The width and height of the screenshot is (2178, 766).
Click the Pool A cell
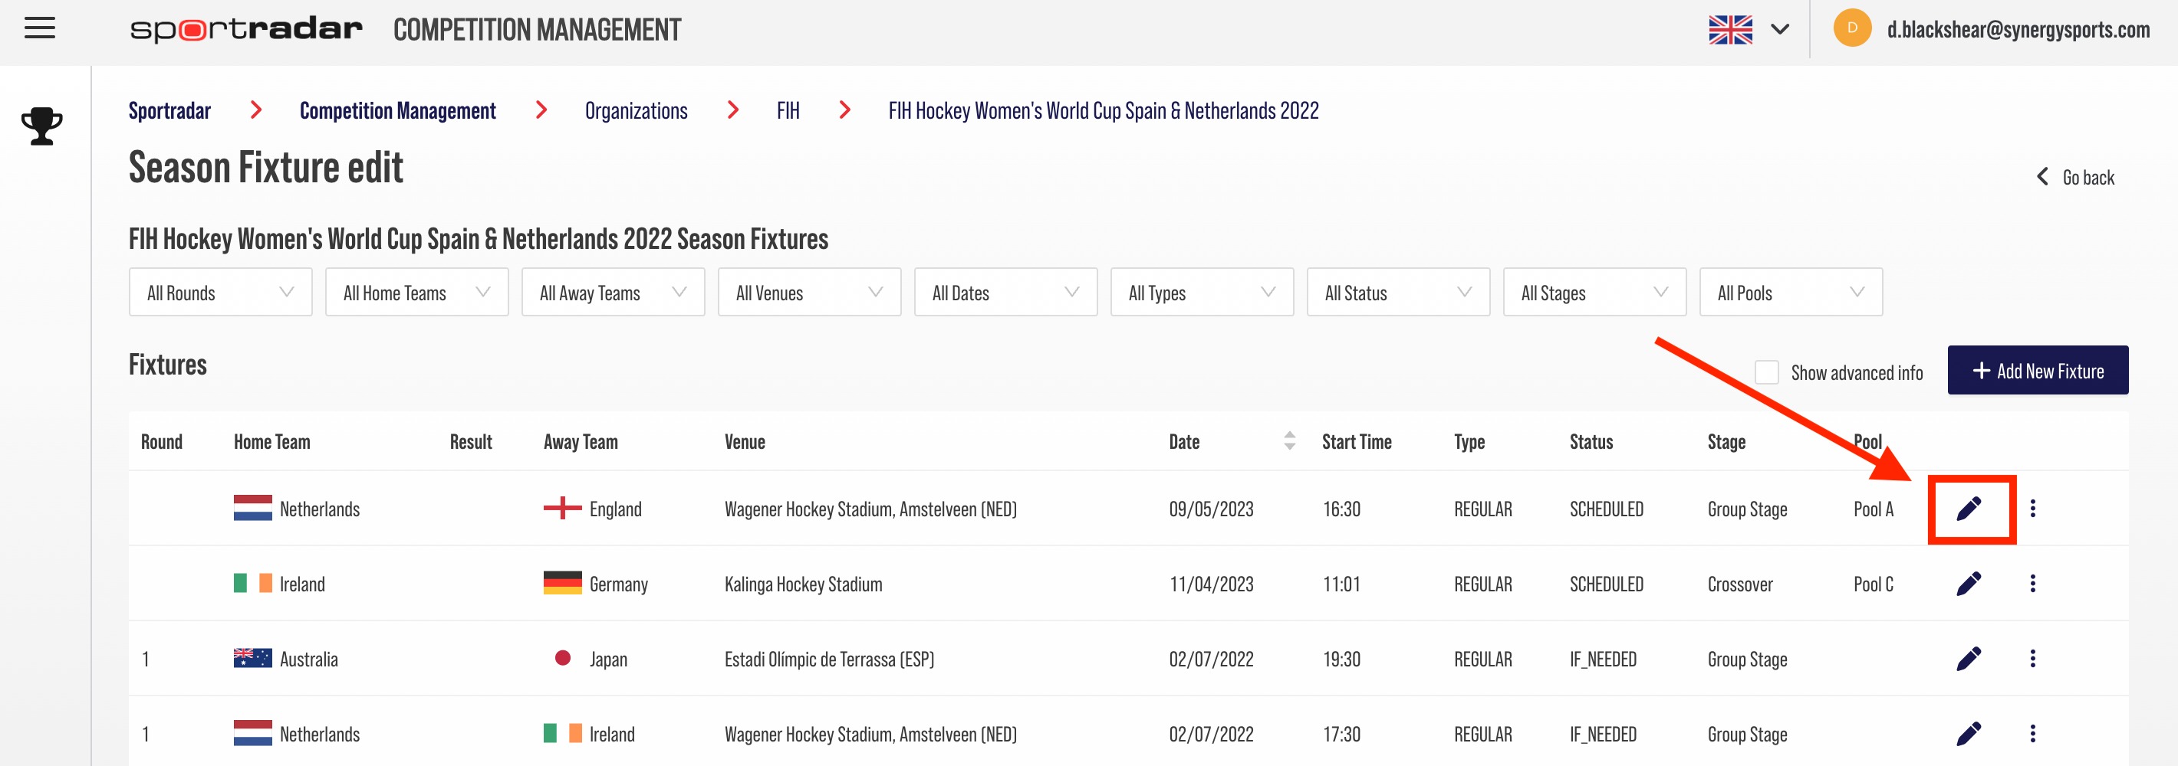1873,509
